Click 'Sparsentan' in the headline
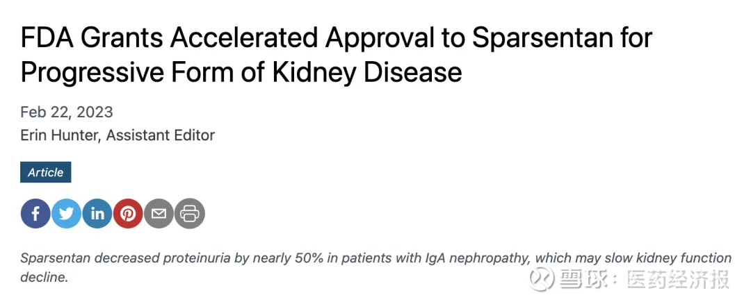Viewport: 751px width, 302px height. [534, 37]
